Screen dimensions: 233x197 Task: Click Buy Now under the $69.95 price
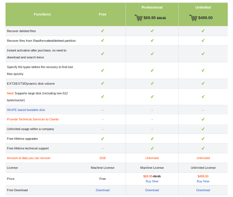tap(152, 181)
